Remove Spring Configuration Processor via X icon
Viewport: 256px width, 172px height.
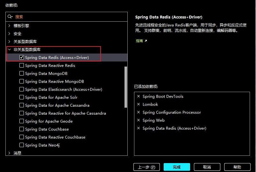pos(139,112)
